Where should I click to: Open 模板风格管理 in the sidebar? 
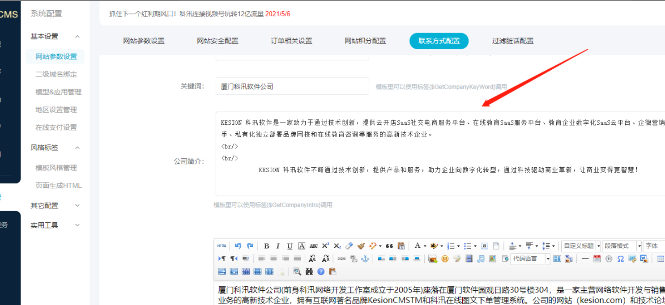pos(56,168)
